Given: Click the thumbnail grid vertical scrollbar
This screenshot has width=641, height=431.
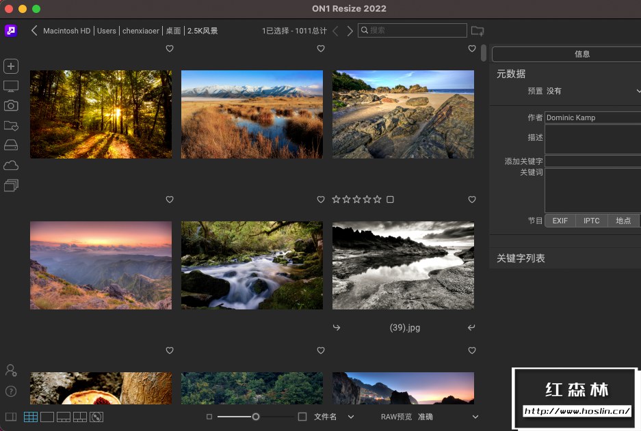Looking at the screenshot, I should 484,53.
